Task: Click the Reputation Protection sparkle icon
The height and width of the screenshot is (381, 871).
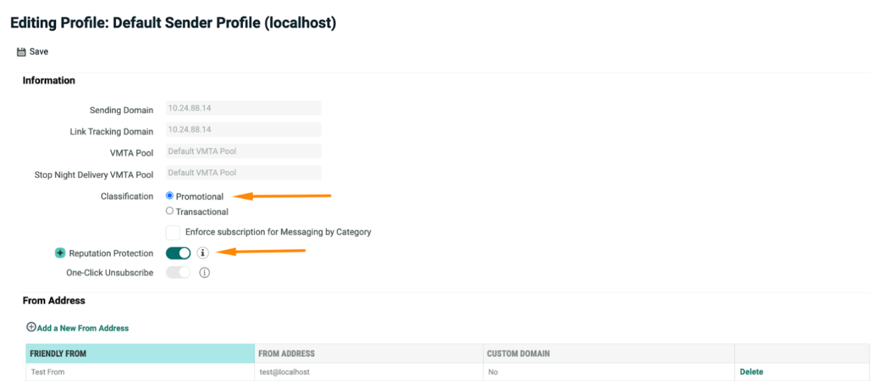Action: 60,253
